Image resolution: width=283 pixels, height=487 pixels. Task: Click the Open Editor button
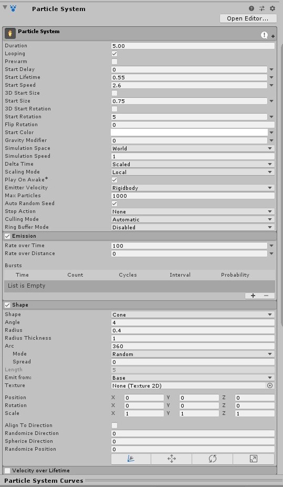coord(248,18)
